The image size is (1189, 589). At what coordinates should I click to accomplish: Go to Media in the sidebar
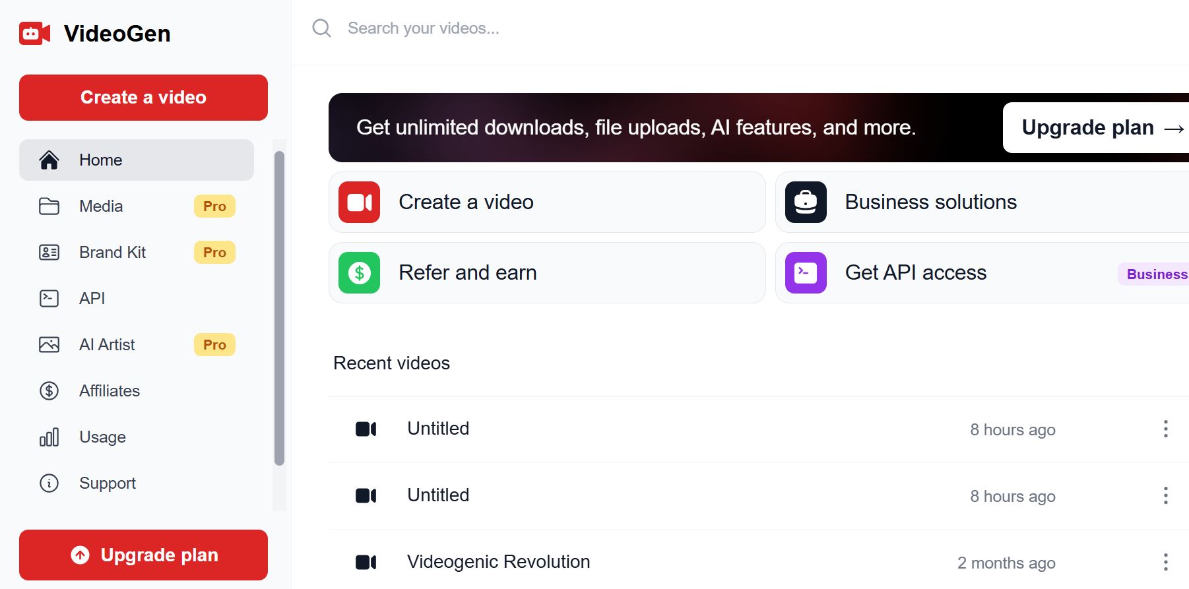click(101, 206)
